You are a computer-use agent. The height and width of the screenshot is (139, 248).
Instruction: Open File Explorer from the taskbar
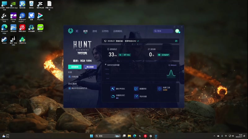click(129, 136)
